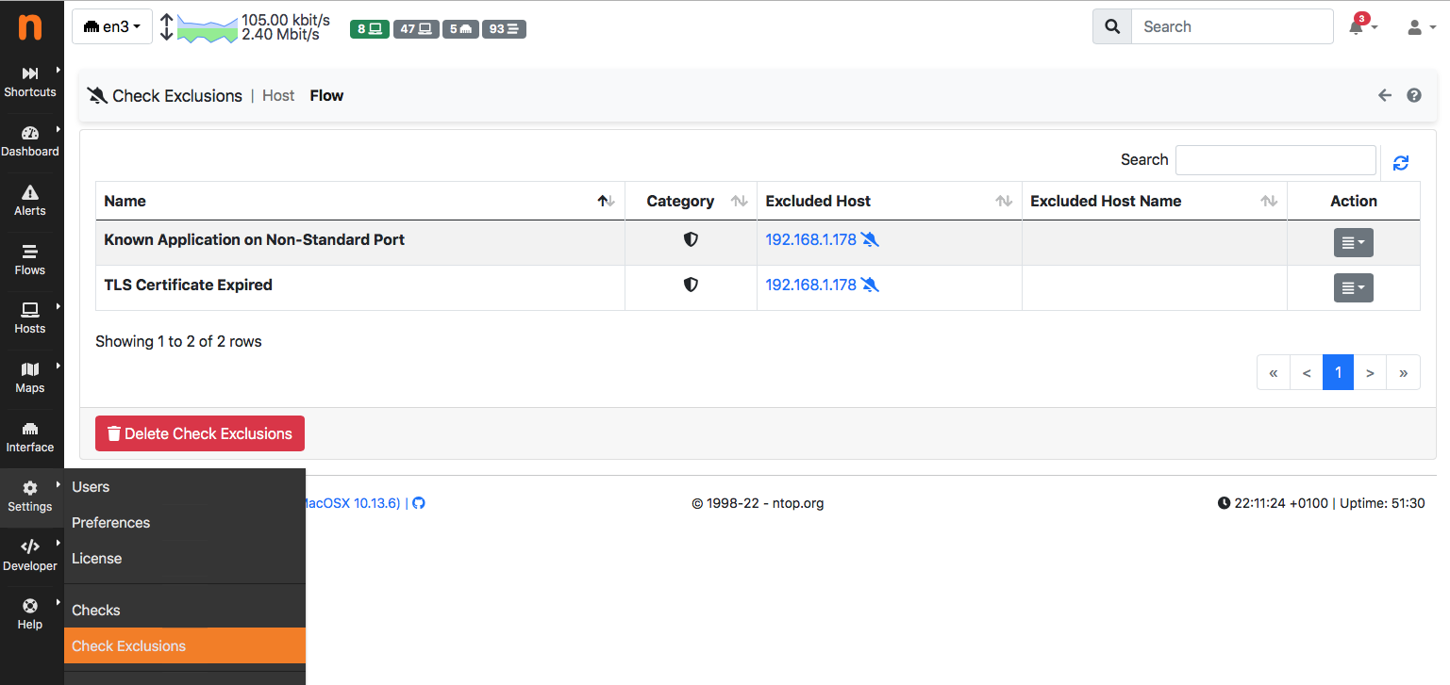Open action dropdown for Known Application row
The height and width of the screenshot is (685, 1450).
[1354, 242]
